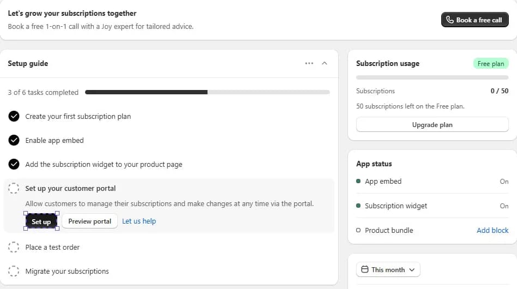Viewport: 517px width, 289px height.
Task: Mark Migrate your subscriptions task circle
Action: click(x=14, y=271)
